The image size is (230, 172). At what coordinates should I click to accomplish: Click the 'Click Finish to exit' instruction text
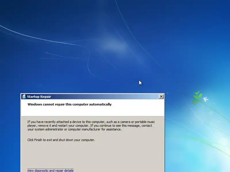[x=61, y=140]
